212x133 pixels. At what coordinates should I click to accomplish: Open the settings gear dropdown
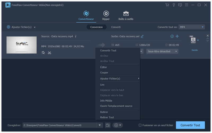117,125
